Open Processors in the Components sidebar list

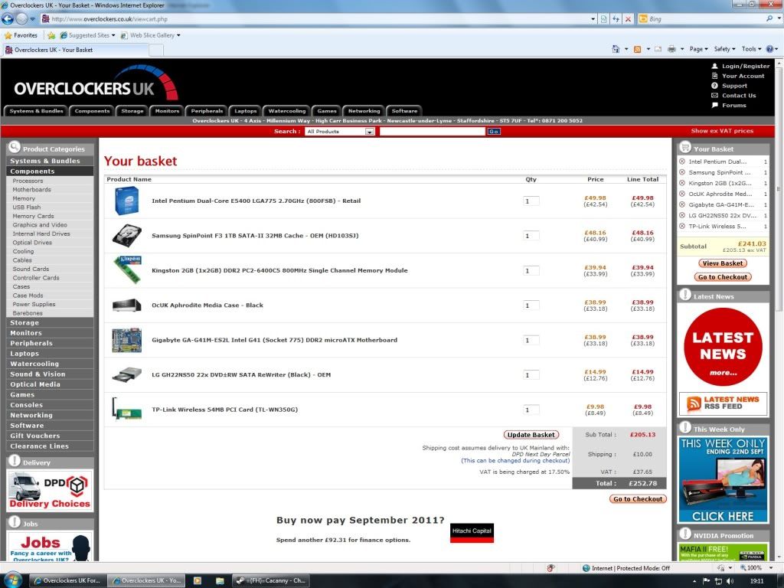tap(28, 181)
